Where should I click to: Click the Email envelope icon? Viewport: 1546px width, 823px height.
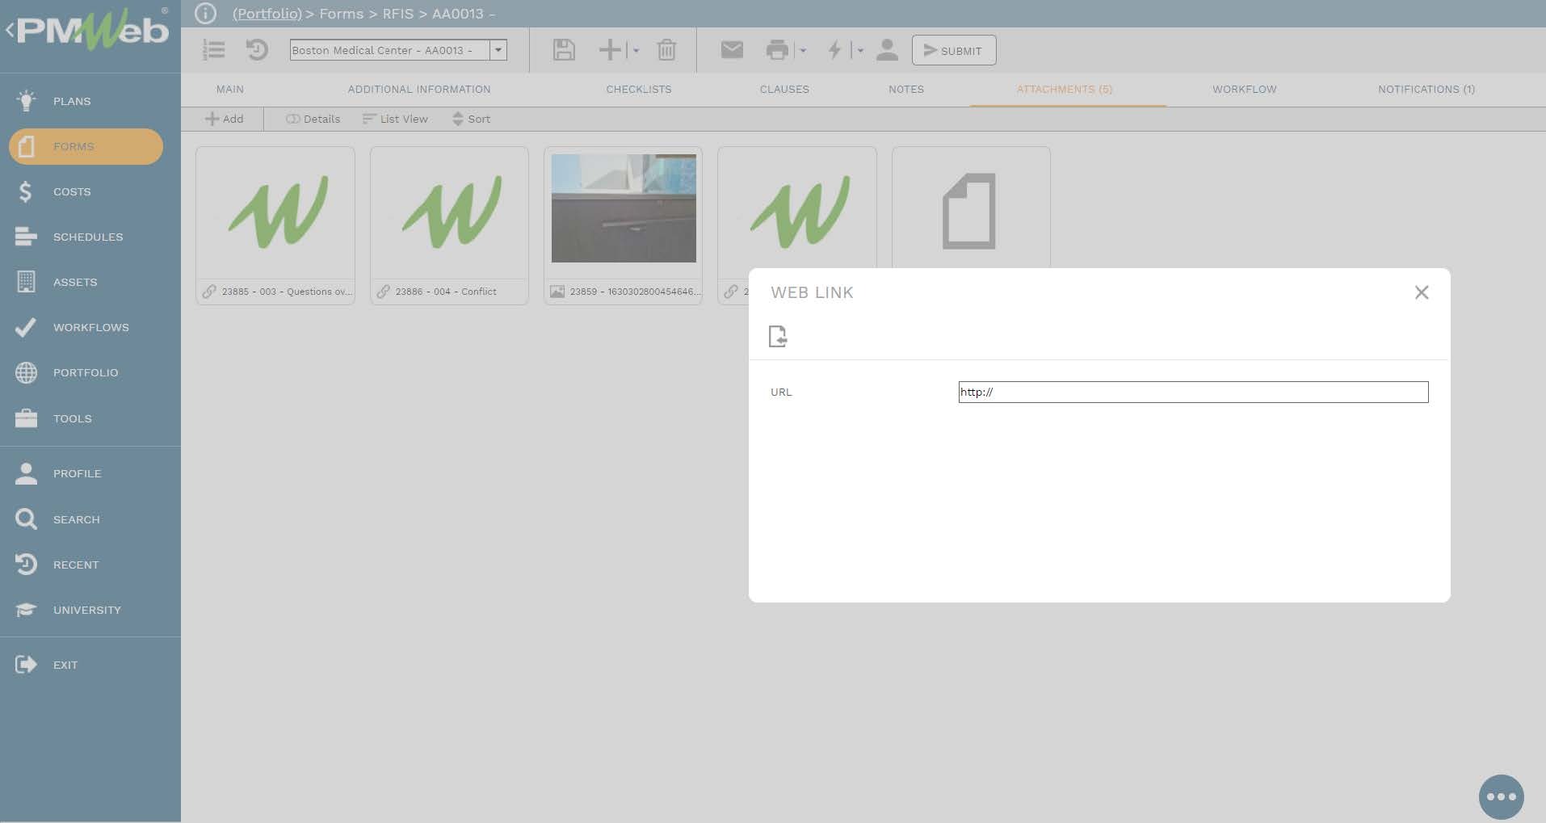click(732, 50)
